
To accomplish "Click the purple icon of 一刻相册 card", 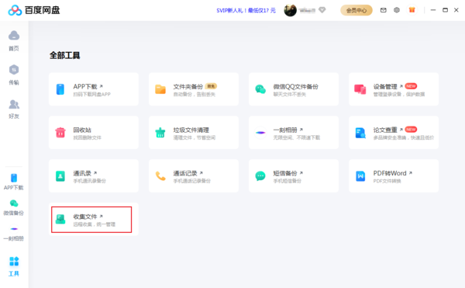I will point(260,133).
